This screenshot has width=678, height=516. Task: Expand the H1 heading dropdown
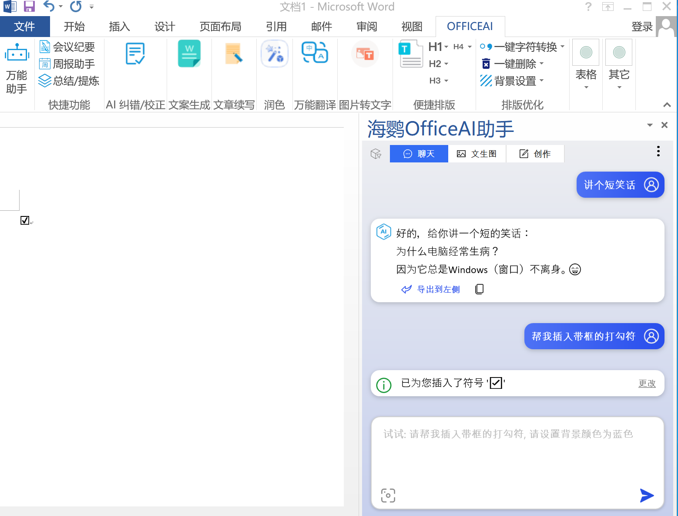(x=446, y=47)
